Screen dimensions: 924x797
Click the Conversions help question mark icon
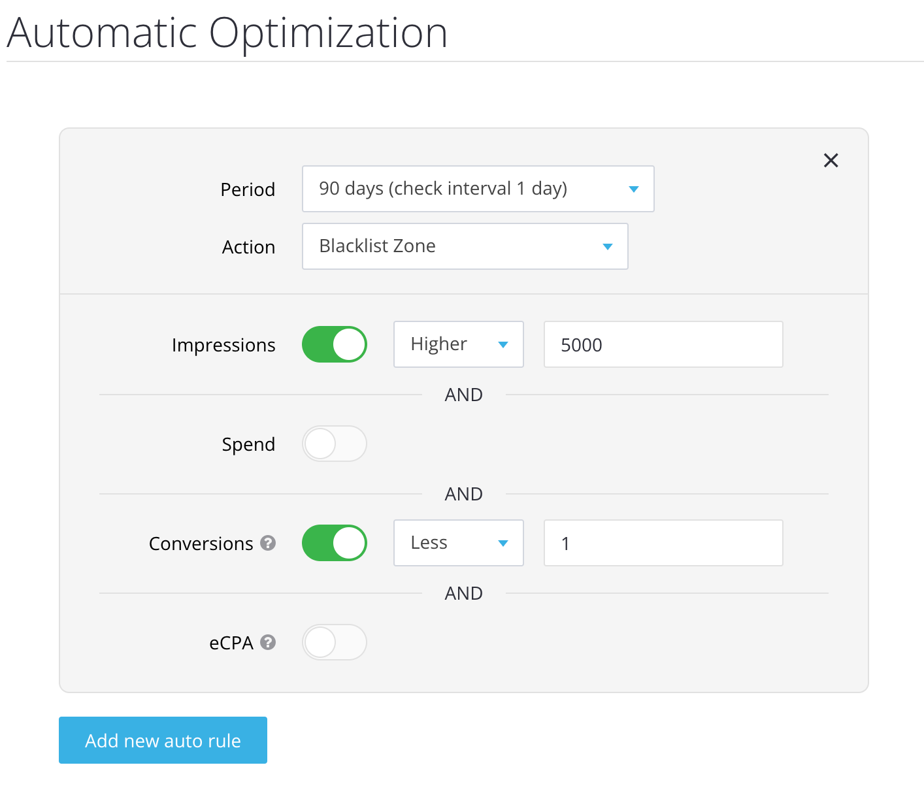[268, 543]
